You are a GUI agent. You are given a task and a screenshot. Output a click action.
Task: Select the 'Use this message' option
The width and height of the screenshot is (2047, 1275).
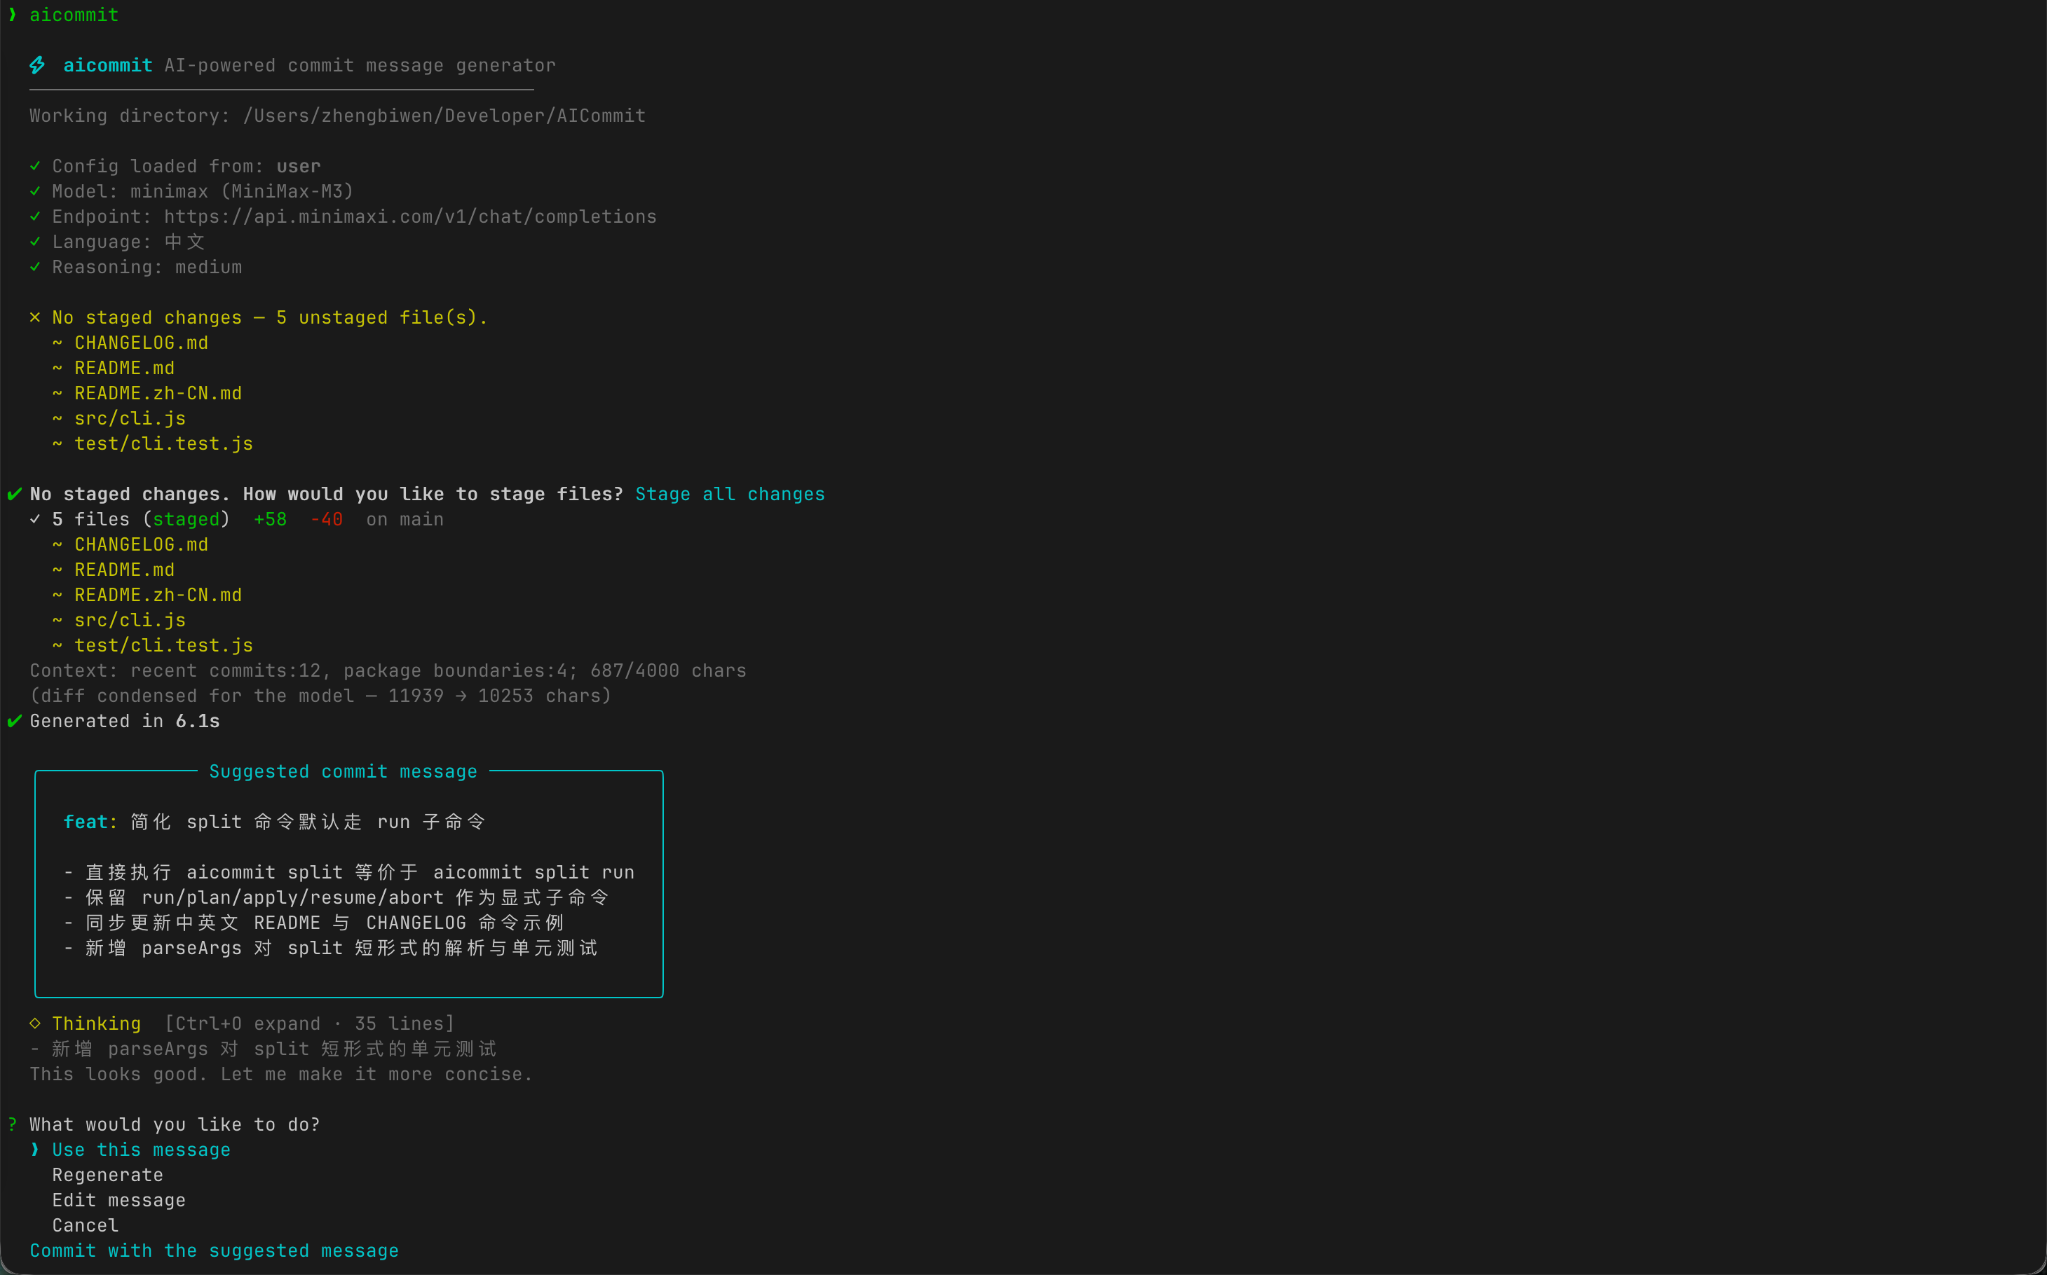(141, 1150)
